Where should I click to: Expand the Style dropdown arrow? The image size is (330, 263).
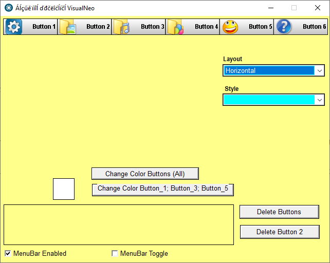coord(320,100)
